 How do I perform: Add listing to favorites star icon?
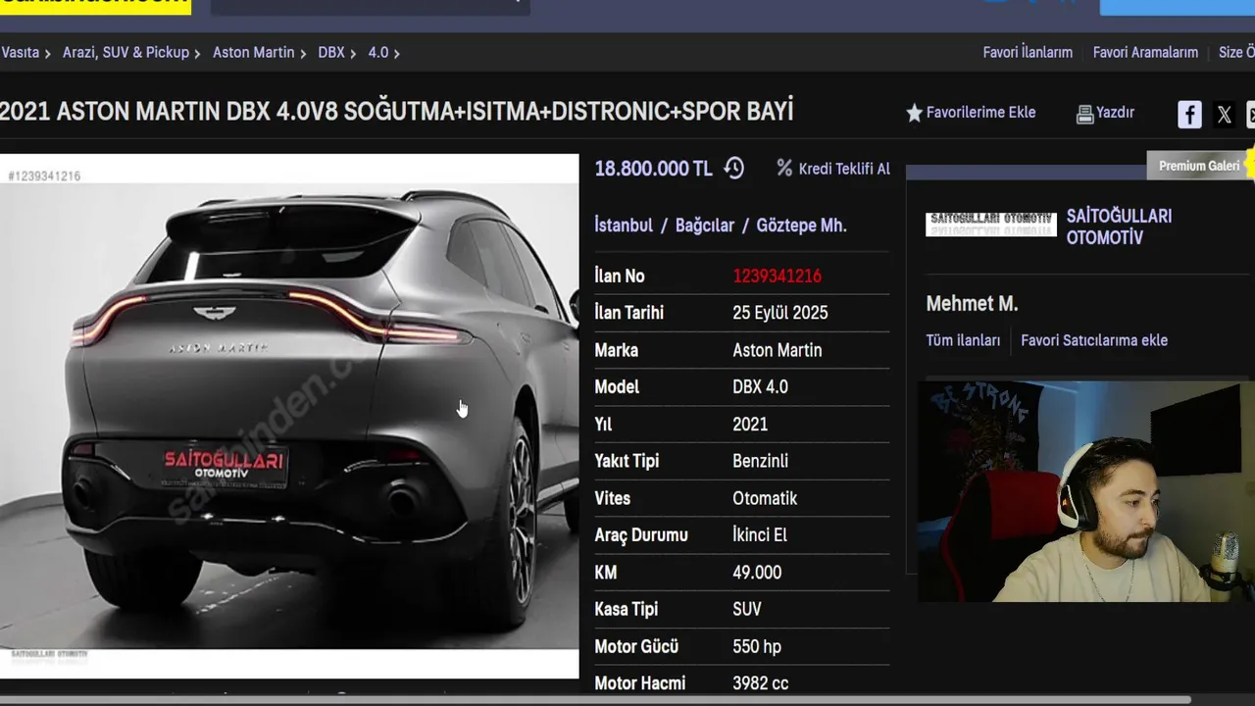tap(914, 114)
